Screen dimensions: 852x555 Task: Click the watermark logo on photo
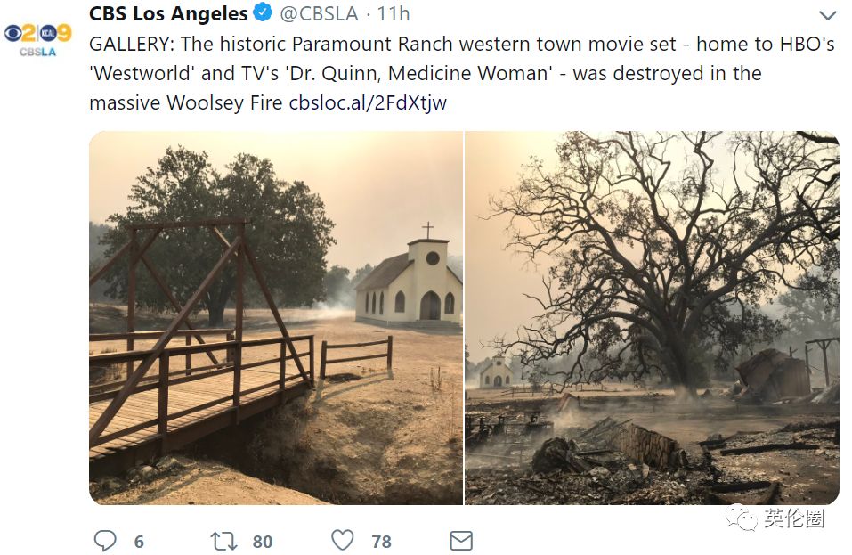pos(741,518)
